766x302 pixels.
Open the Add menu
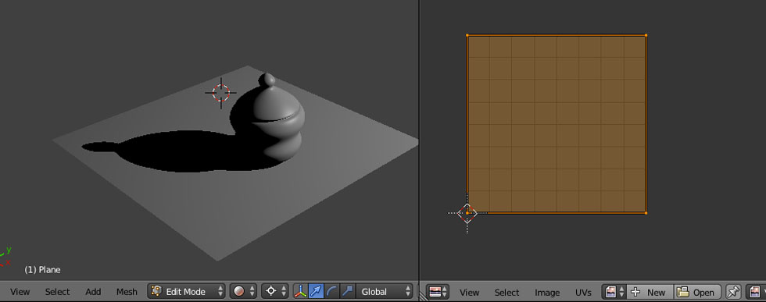93,292
